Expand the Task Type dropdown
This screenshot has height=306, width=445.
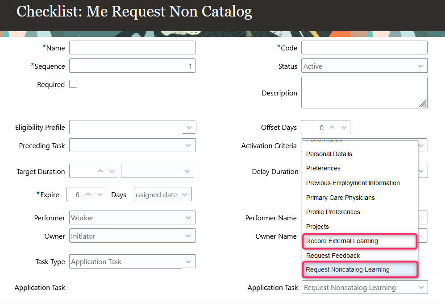point(189,262)
